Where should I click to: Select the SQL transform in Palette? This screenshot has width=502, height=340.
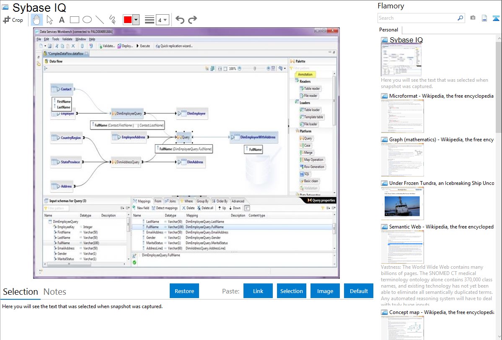[x=305, y=174]
